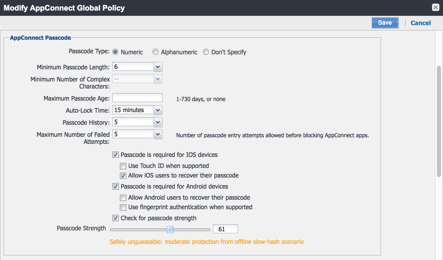443x260 pixels.
Task: Enable Use Touch ID when supported
Action: point(123,166)
